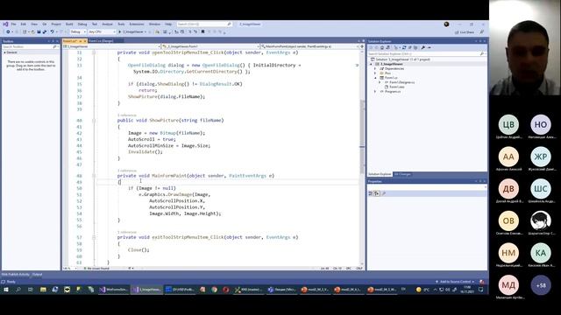Click the Solution Explorer home icon

coord(382,47)
